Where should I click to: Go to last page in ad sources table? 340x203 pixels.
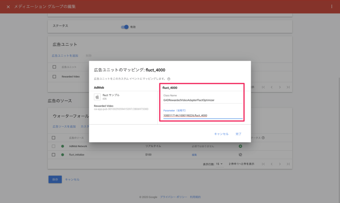pos(288,164)
